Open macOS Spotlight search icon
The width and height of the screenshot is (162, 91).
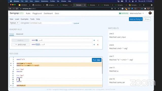point(129,1)
